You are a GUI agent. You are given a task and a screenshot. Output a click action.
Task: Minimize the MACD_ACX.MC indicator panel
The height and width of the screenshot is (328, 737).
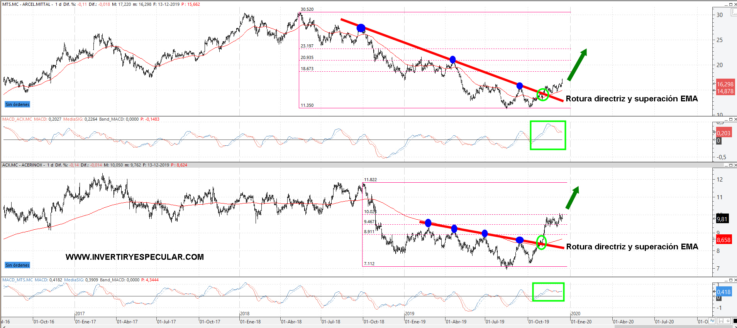coord(725,119)
